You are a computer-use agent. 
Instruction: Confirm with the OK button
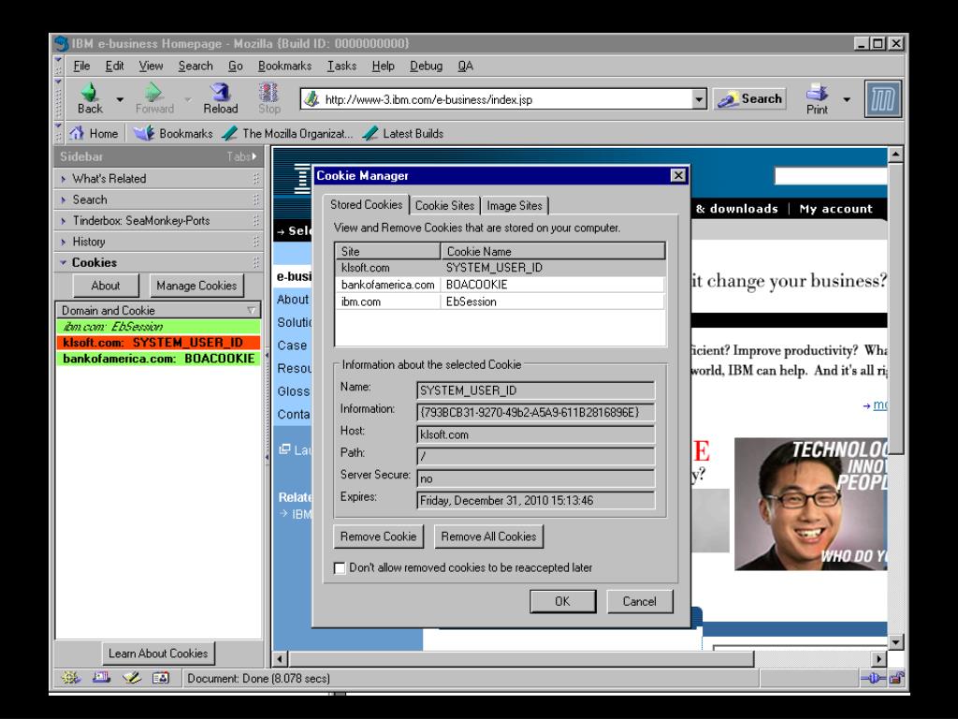point(562,601)
